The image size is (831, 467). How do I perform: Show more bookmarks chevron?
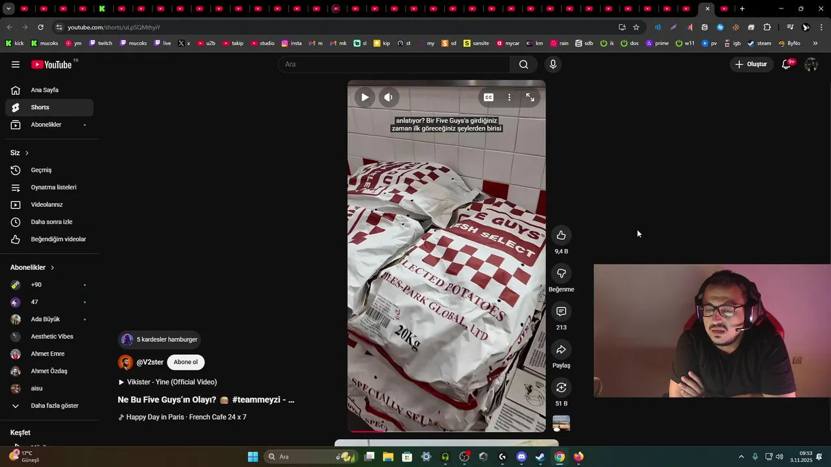tap(815, 43)
